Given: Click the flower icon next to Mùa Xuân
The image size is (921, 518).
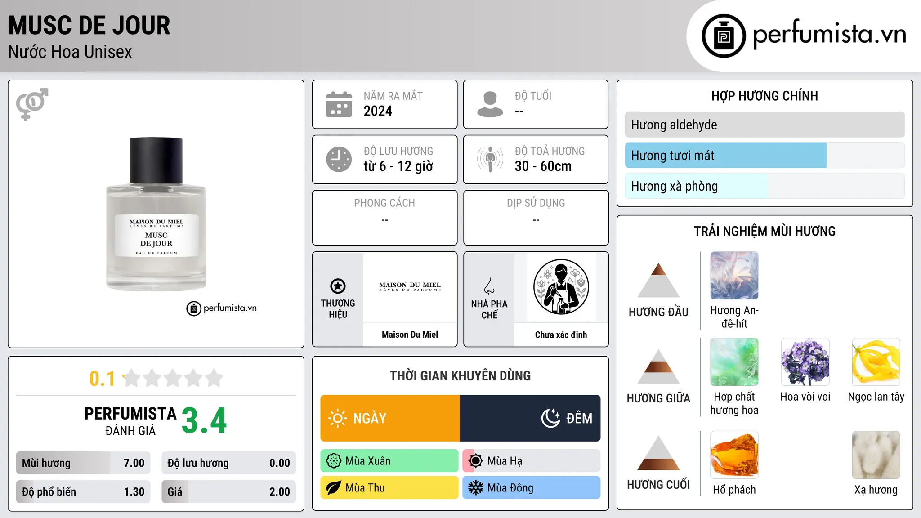Looking at the screenshot, I should 334,461.
